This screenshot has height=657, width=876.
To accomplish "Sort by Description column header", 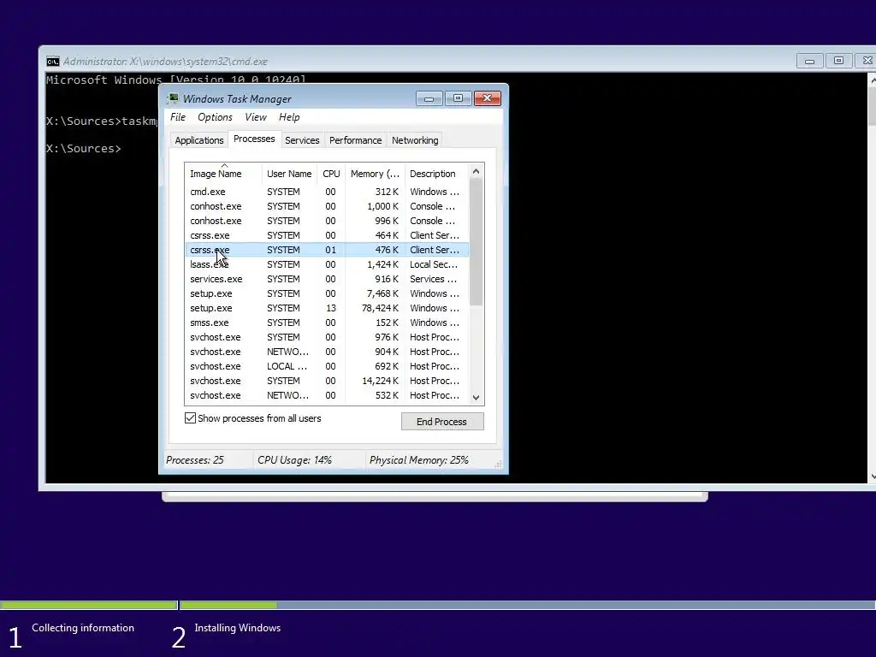I will [x=436, y=173].
